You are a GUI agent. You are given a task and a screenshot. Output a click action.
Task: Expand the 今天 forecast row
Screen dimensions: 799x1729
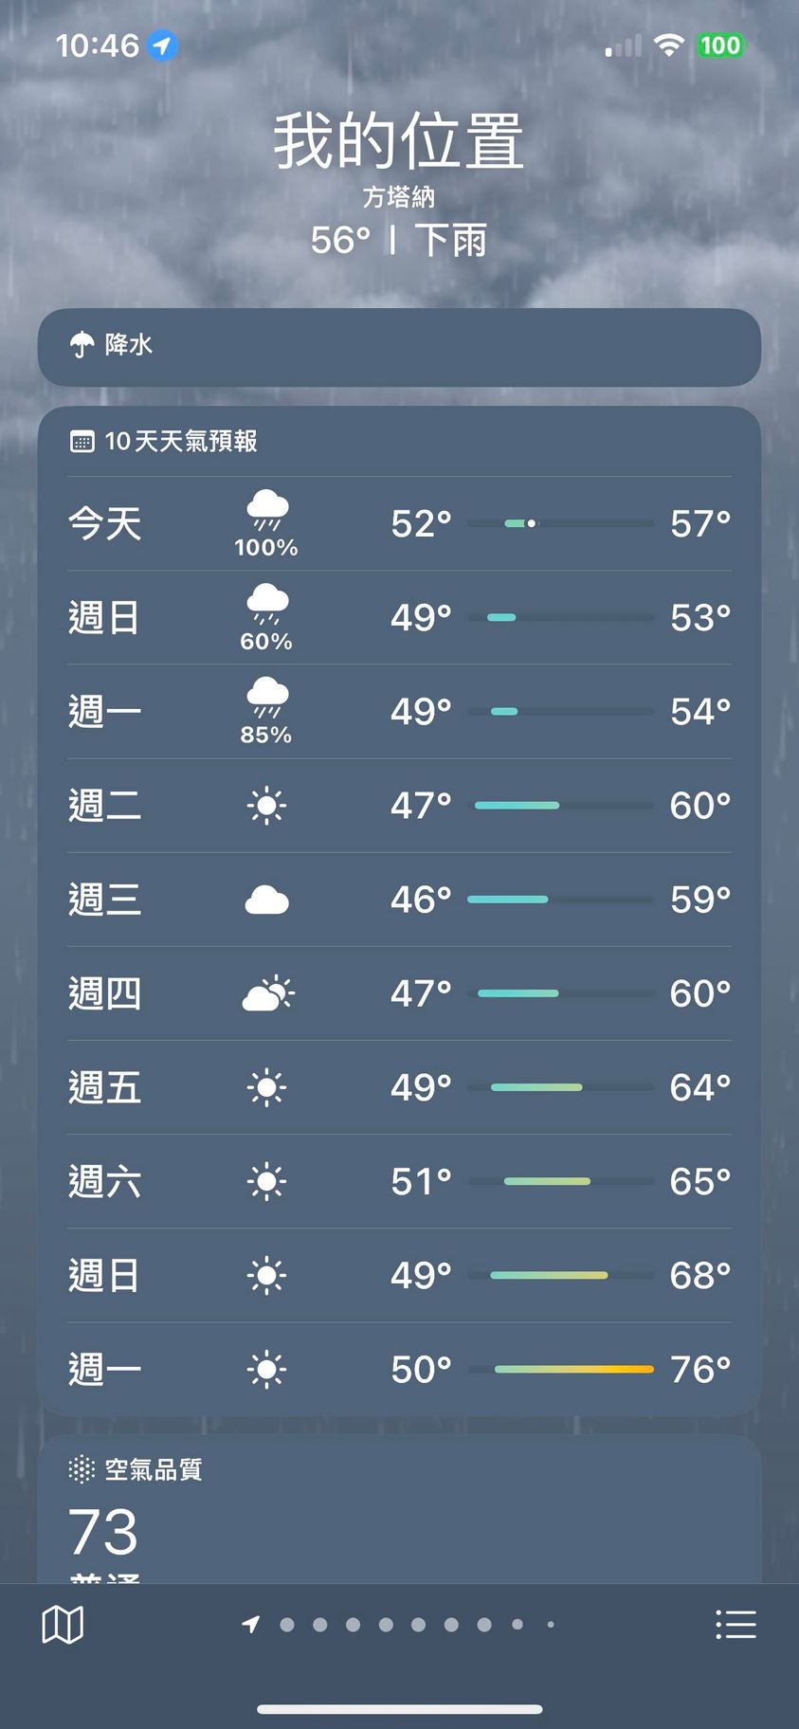click(x=399, y=523)
